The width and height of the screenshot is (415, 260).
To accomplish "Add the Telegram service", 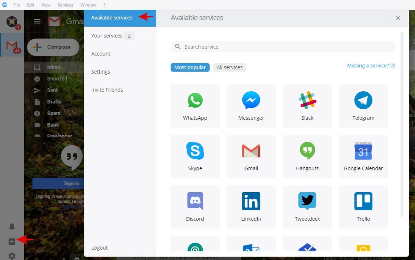I will coord(363,106).
